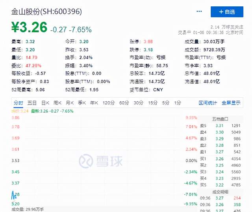Click the 每股净资产 value 0.83
252x212 pixels.
click(x=44, y=82)
